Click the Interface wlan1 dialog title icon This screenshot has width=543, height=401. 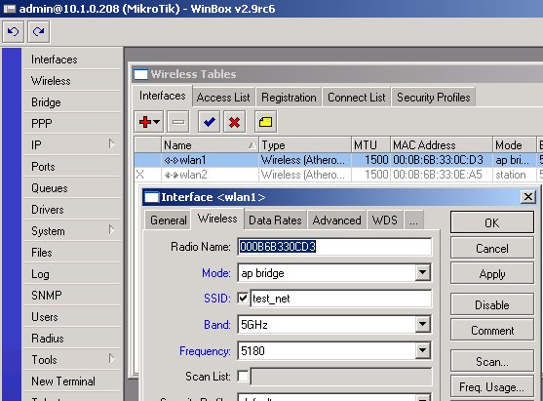[151, 197]
